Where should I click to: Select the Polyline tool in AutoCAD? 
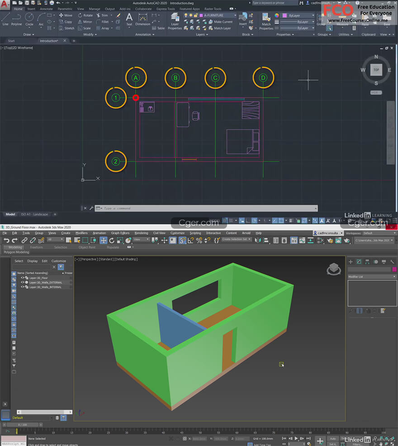16,19
